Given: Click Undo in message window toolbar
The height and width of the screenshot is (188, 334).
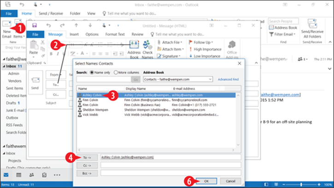Looking at the screenshot, I should tap(48, 26).
